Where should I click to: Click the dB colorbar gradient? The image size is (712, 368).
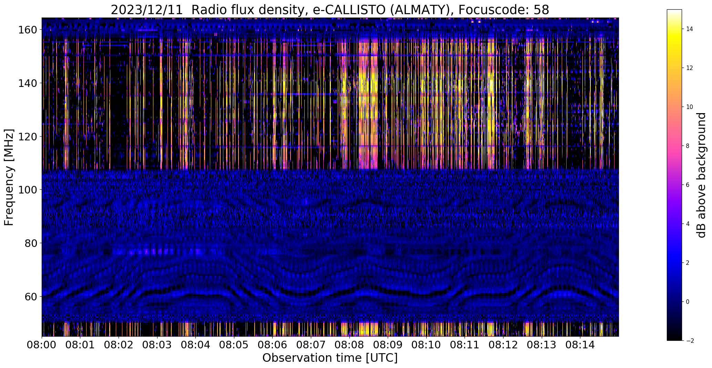tap(674, 175)
